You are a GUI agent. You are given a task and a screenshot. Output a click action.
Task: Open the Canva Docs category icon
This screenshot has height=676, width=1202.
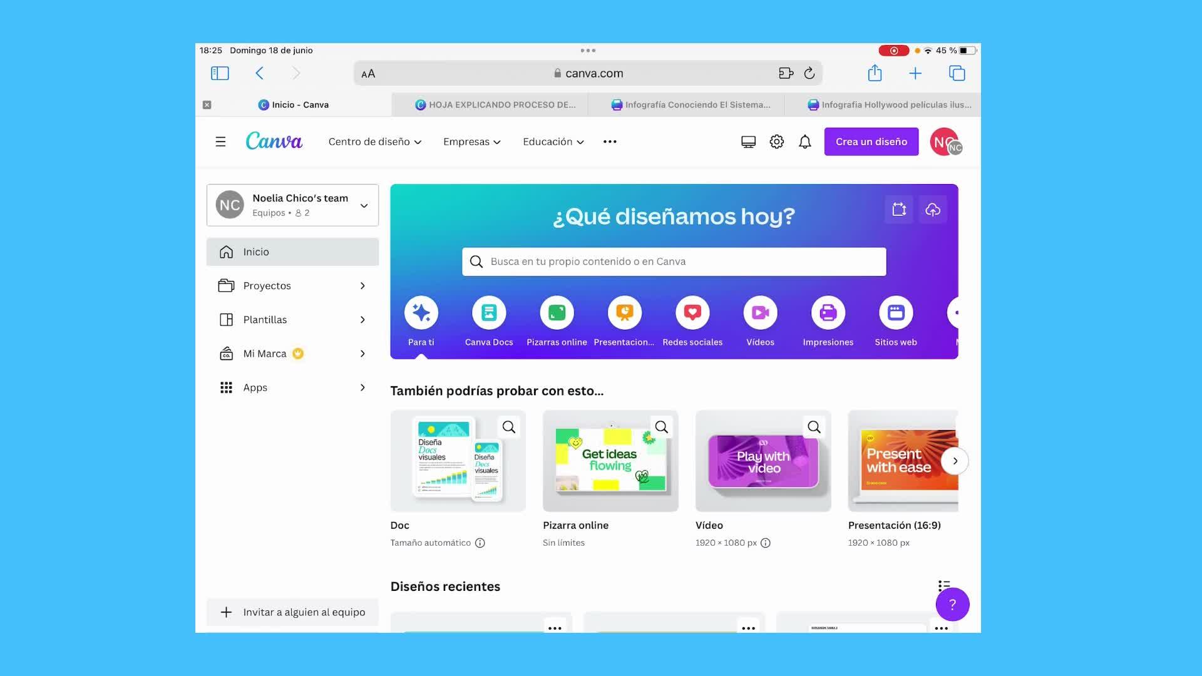pos(489,312)
